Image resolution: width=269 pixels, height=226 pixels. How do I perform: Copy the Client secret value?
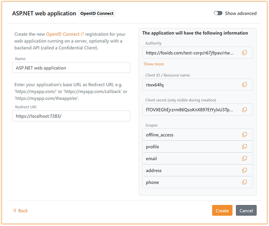[x=244, y=110]
